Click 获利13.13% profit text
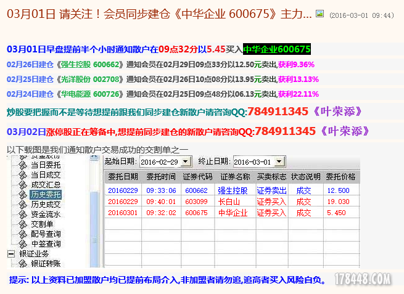This screenshot has height=294, width=404. tap(299, 79)
